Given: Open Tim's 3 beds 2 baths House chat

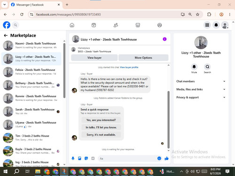Looking at the screenshot, I should (31, 138).
